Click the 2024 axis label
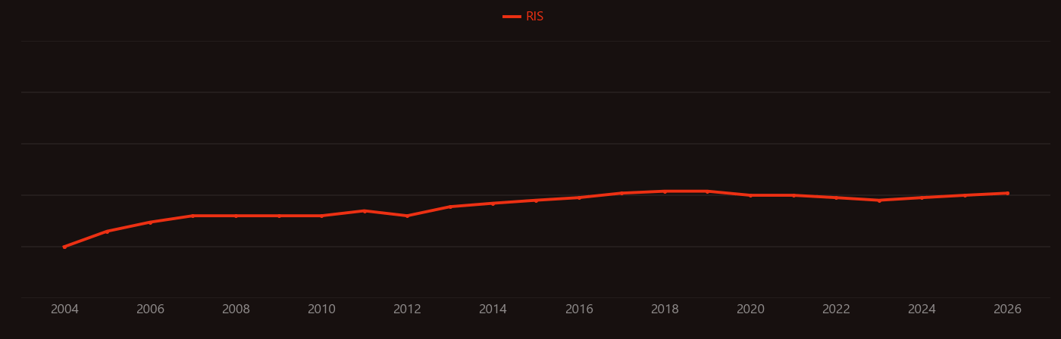The image size is (1061, 339). pyautogui.click(x=922, y=309)
